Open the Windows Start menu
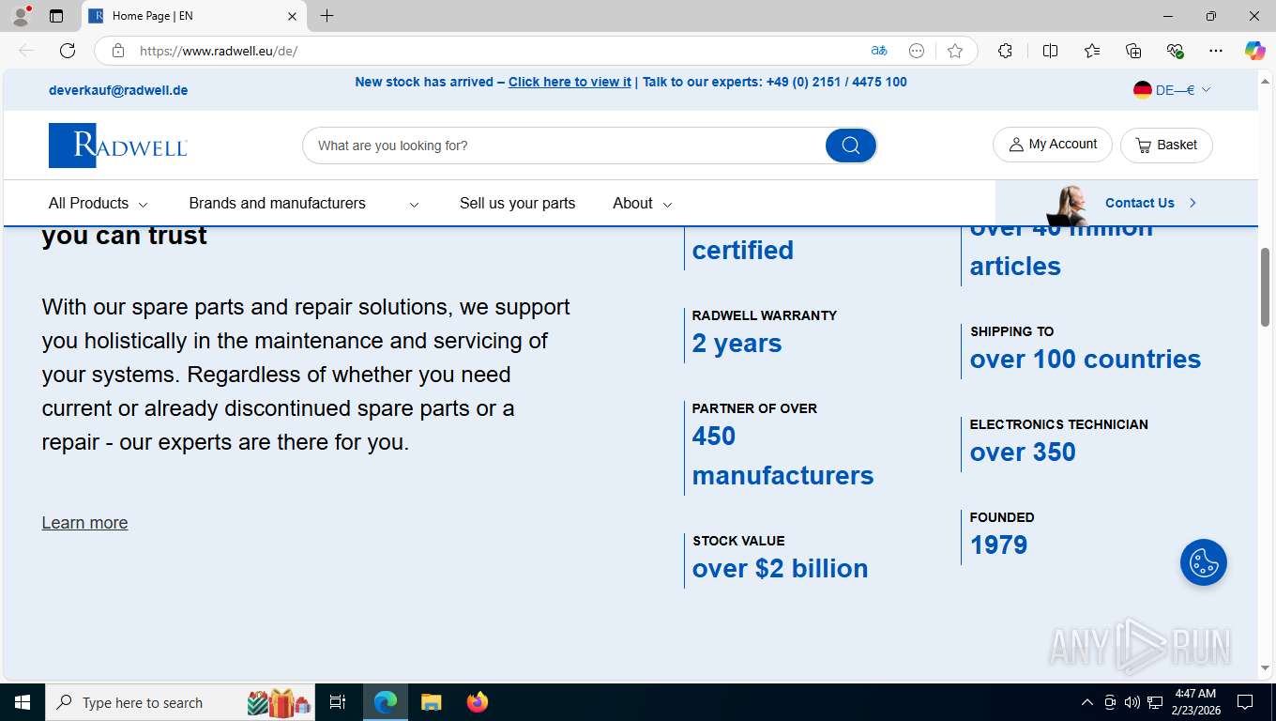Screen dimensions: 1276x721 click(22, 702)
